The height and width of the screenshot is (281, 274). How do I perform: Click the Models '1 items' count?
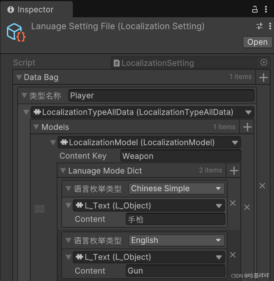224,127
